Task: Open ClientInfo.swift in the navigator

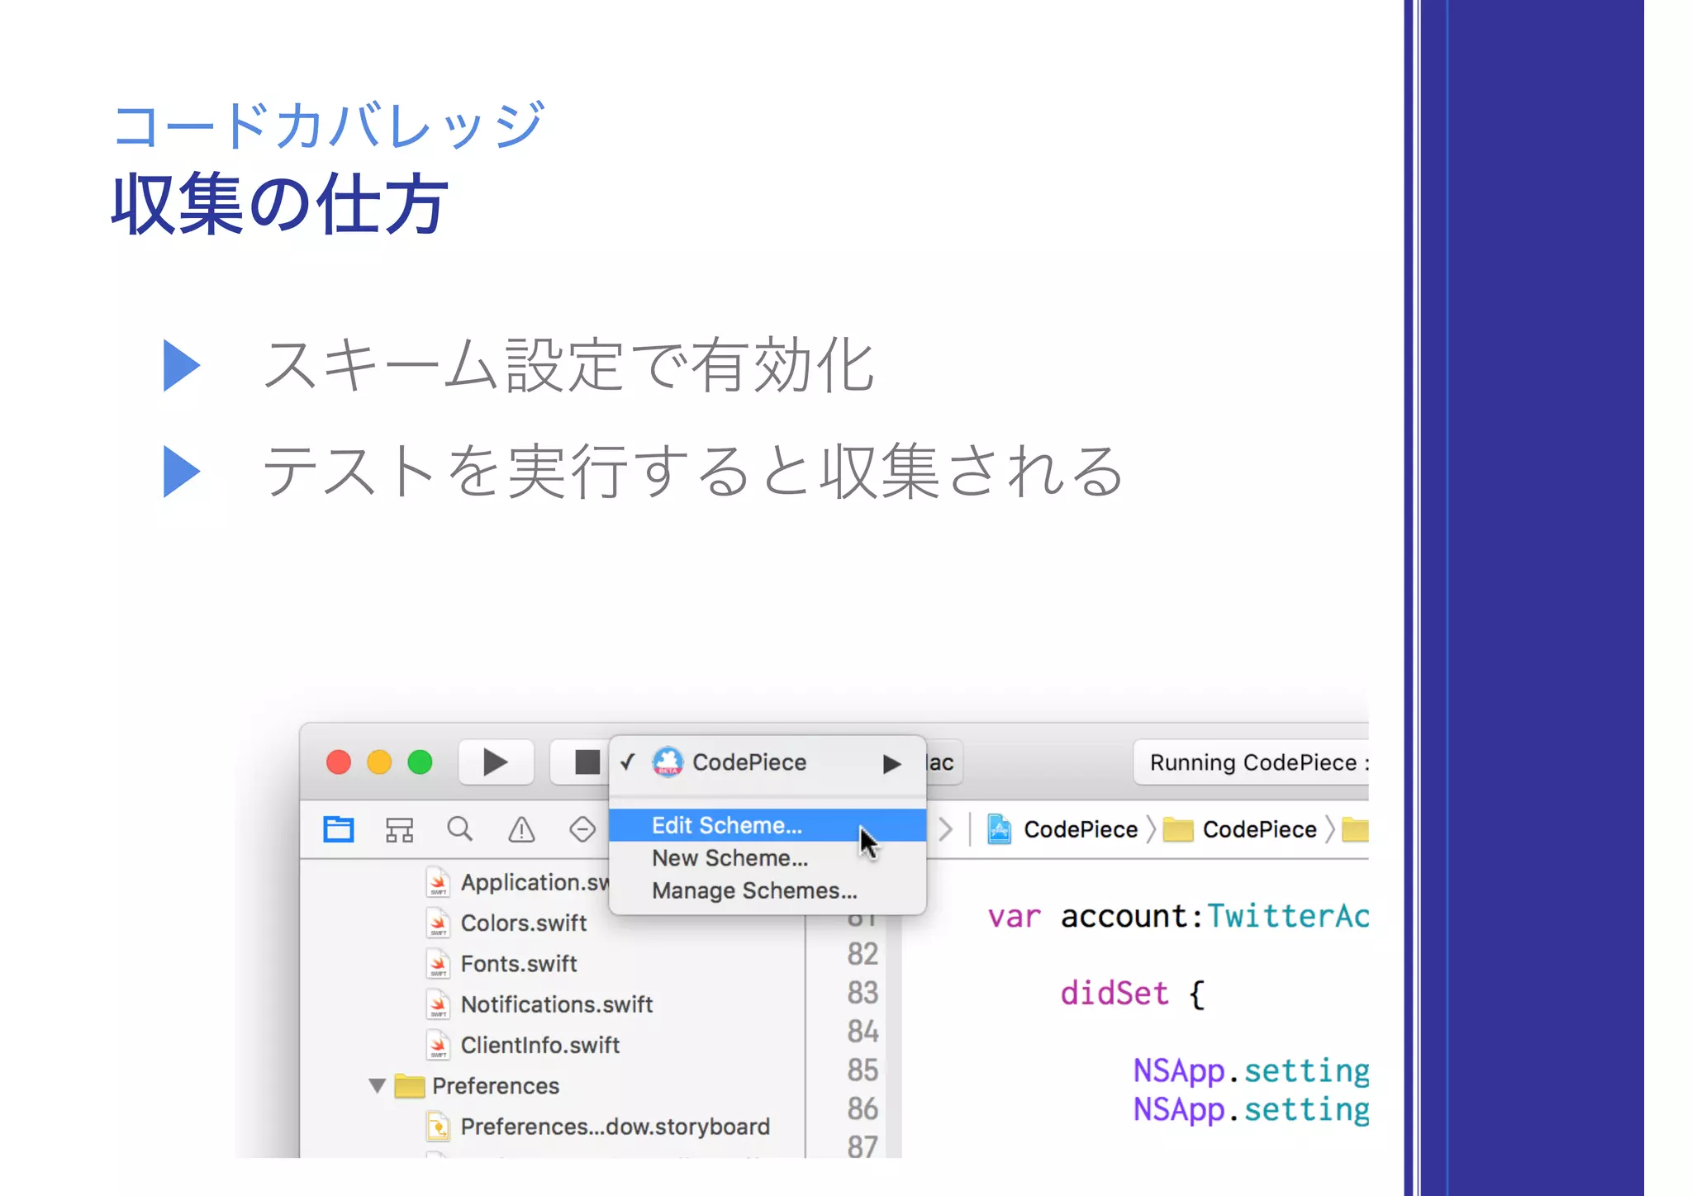Action: pos(540,1045)
